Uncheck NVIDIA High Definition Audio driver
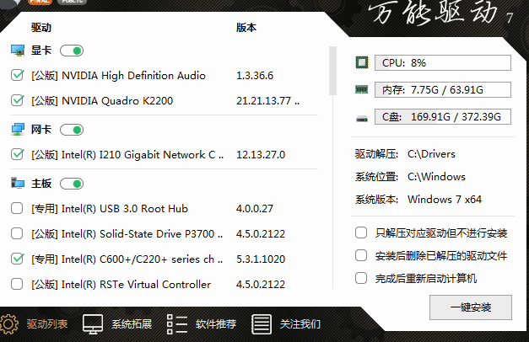The image size is (529, 342). pyautogui.click(x=18, y=76)
